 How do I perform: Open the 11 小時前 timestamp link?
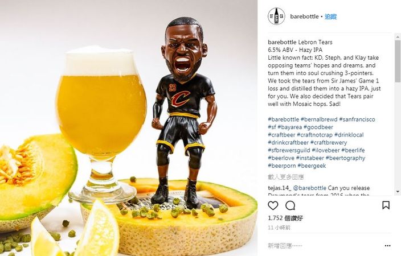(x=279, y=228)
